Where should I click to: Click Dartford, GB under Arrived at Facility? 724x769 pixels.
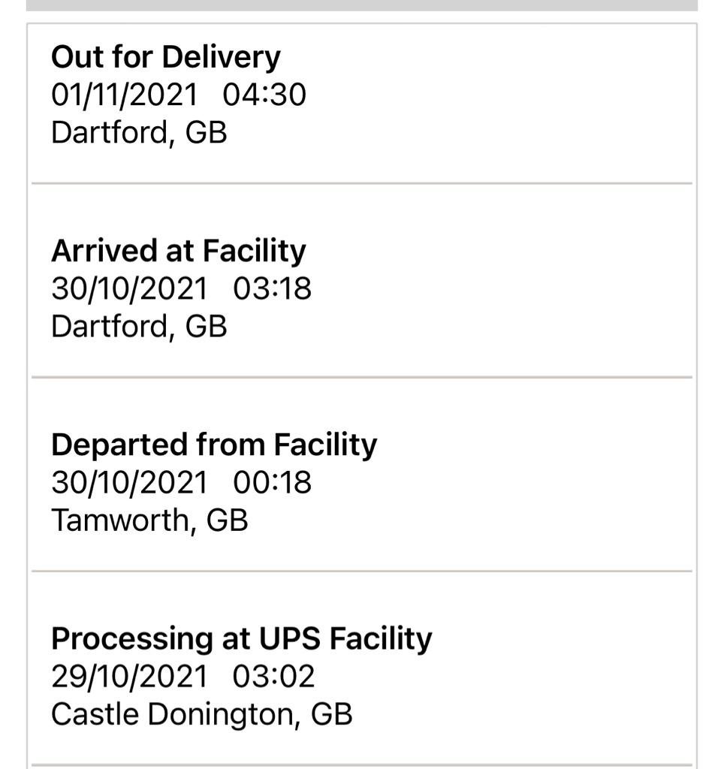point(139,326)
